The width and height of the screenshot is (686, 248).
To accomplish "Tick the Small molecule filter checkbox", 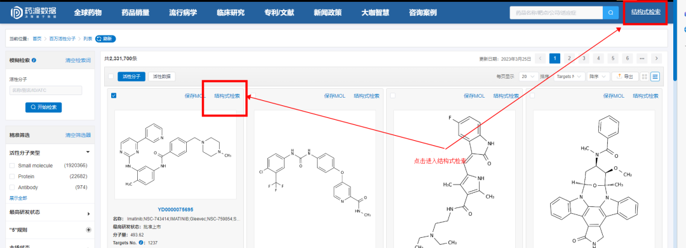I will pyautogui.click(x=12, y=166).
